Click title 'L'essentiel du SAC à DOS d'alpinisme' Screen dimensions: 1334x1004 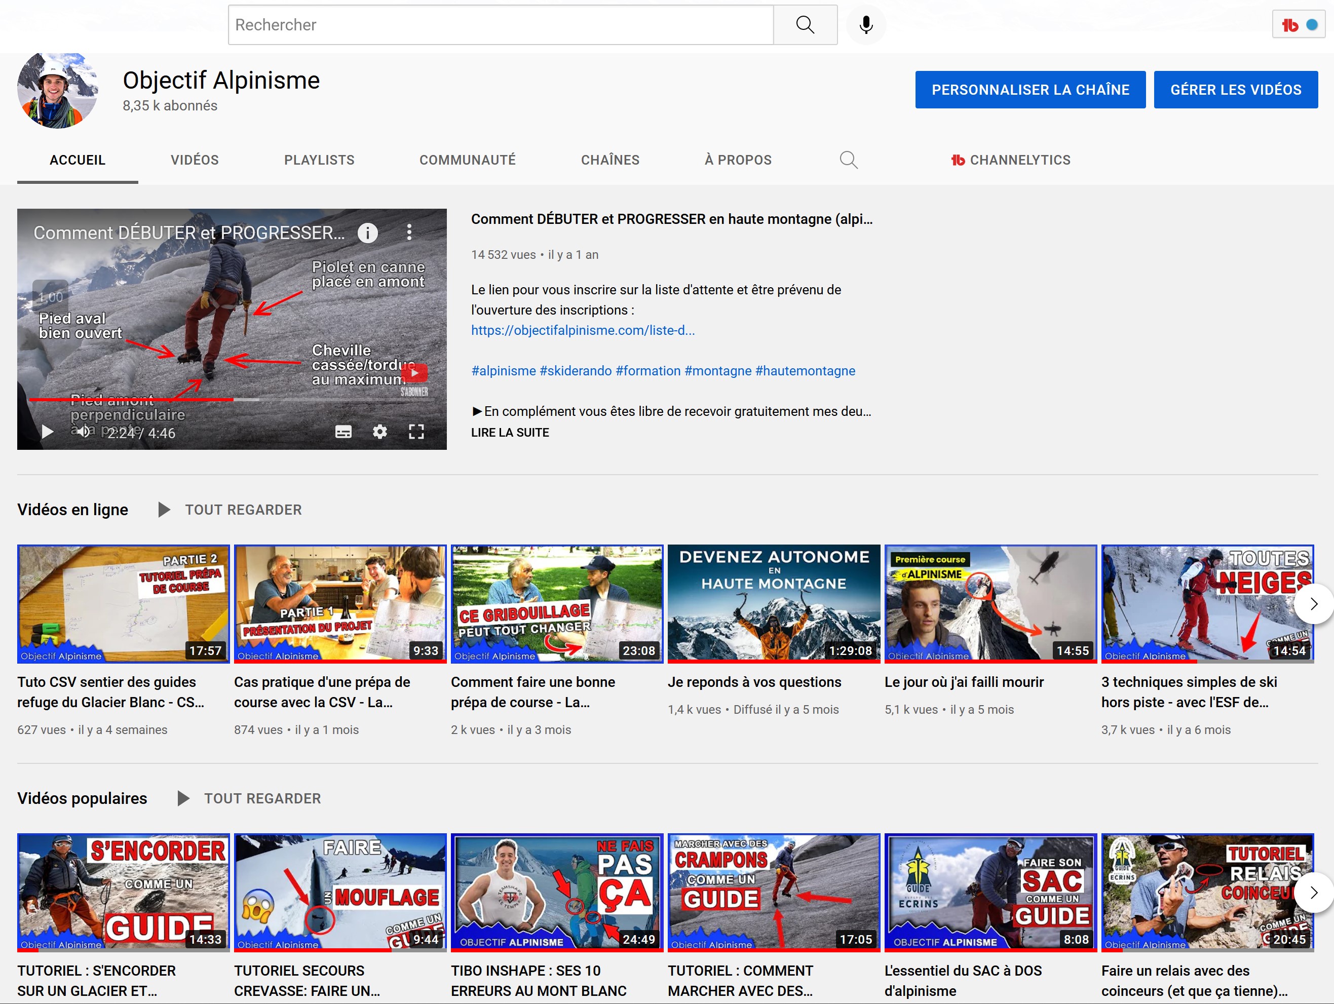click(x=963, y=981)
